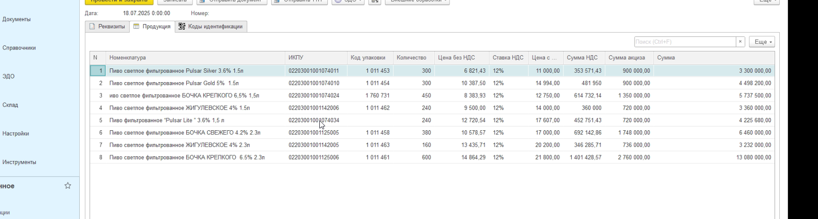This screenshot has width=818, height=219.
Task: Click ИКПУ cell 02203001001142005
Action: click(x=316, y=145)
